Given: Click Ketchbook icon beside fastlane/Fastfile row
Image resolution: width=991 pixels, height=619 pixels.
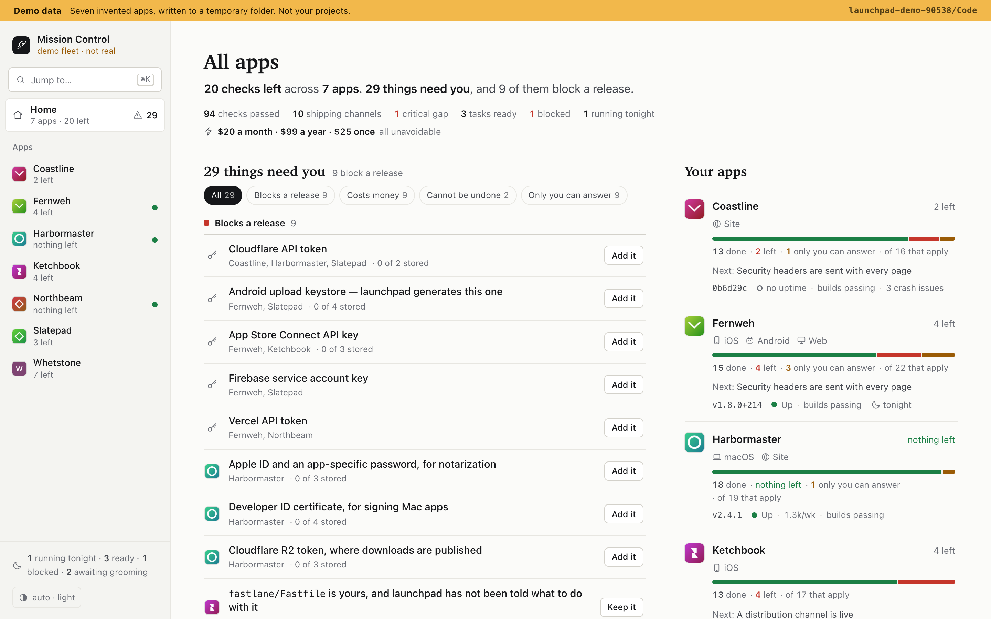Looking at the screenshot, I should click(x=212, y=607).
